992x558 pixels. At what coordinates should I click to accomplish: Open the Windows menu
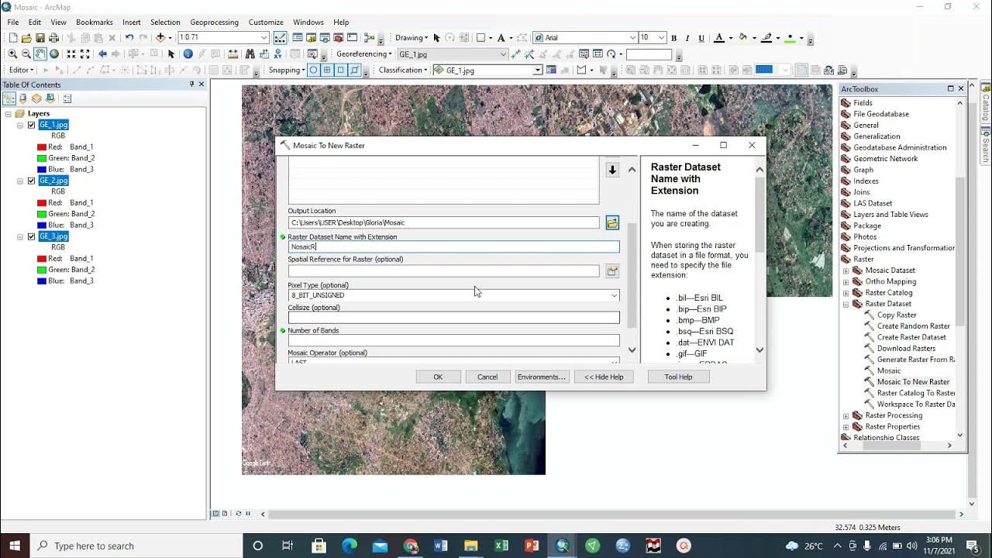point(308,22)
